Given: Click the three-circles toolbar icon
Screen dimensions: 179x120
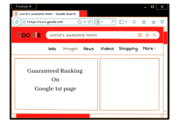Looking at the screenshot, I should [162, 22].
